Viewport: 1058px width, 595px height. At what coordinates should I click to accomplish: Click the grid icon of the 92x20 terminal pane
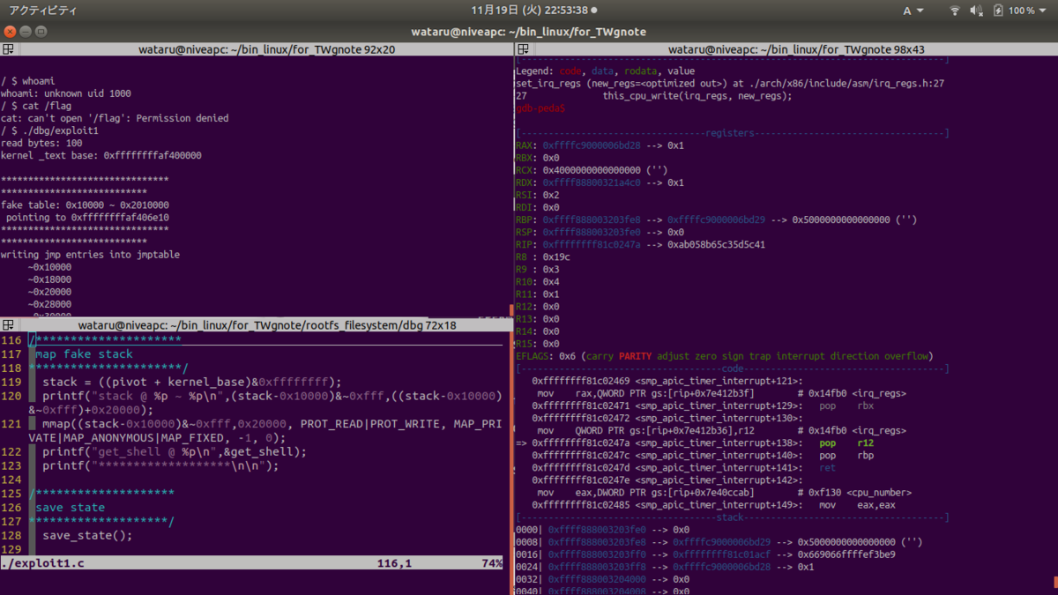(8, 49)
